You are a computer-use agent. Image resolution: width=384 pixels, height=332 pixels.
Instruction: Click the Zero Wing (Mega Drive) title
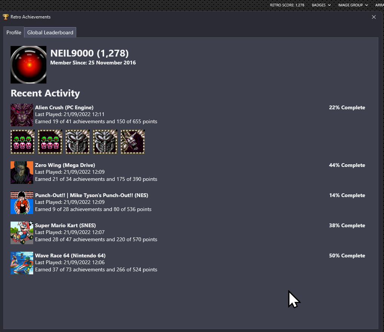pos(65,165)
